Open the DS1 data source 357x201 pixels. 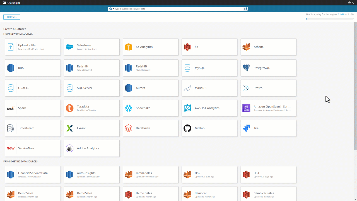[268, 174]
